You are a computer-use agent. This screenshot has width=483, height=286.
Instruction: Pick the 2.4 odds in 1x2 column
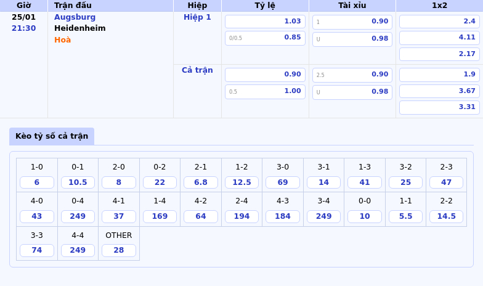(x=439, y=22)
